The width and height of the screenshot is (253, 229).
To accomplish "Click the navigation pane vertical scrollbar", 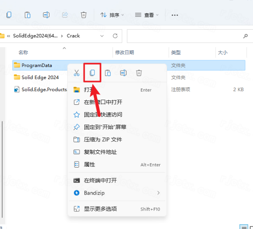I will click(x=2, y=169).
